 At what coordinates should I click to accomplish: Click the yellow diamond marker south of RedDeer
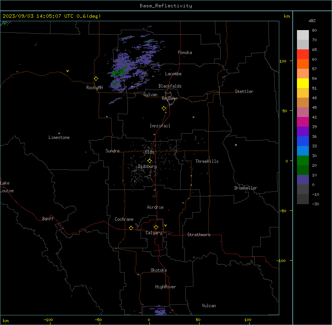pyautogui.click(x=164, y=108)
